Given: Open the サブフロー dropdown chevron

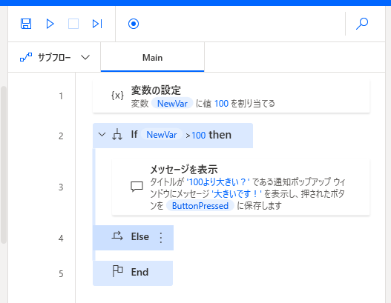Looking at the screenshot, I should pos(85,58).
